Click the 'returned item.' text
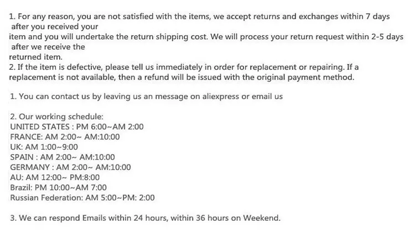Viewport: 415px width, 233px height. pos(36,57)
